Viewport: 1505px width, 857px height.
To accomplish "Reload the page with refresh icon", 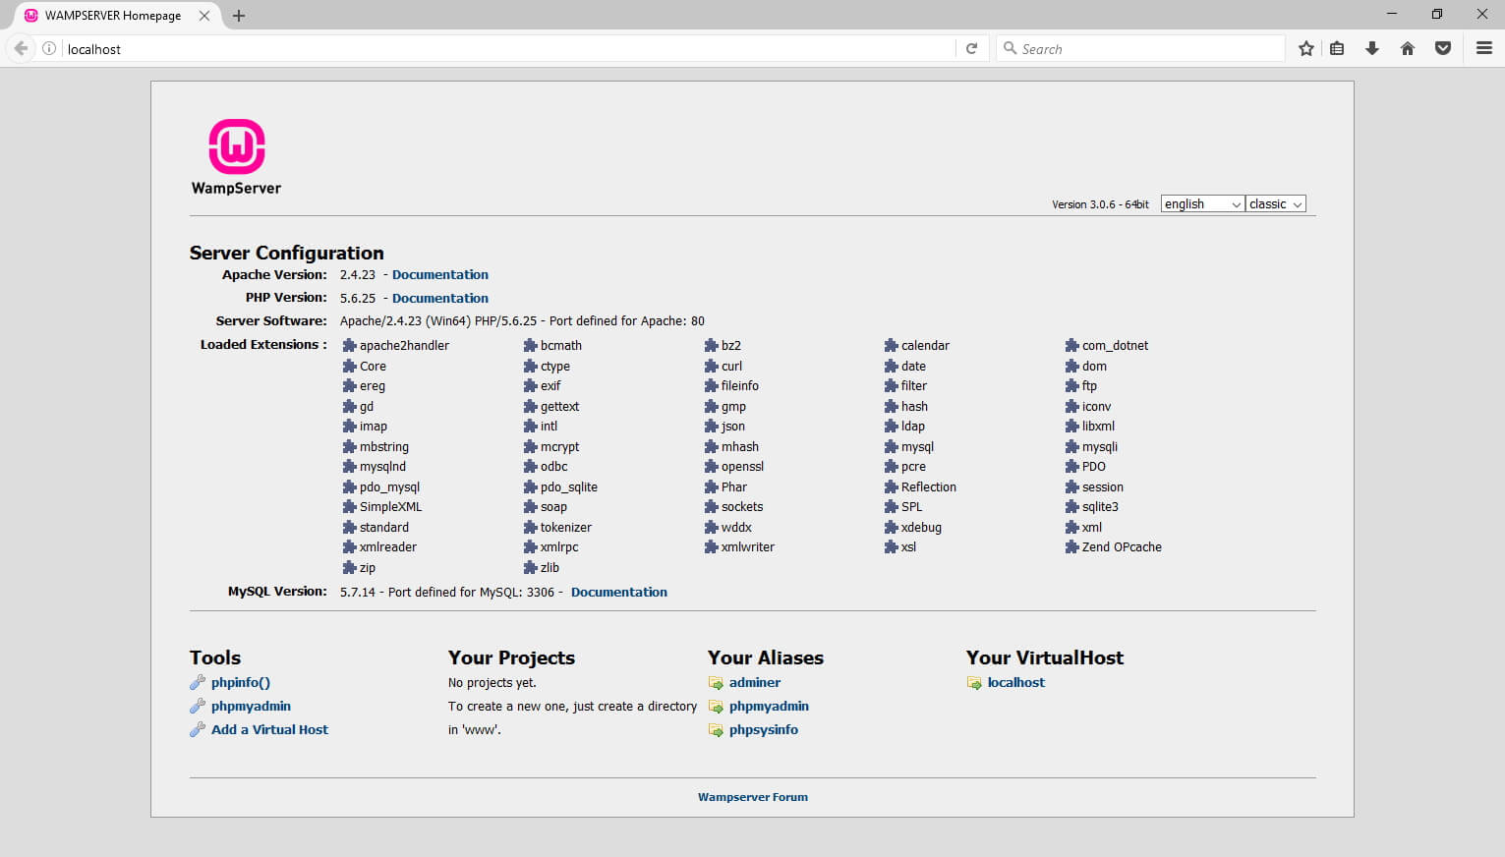I will click(x=971, y=48).
